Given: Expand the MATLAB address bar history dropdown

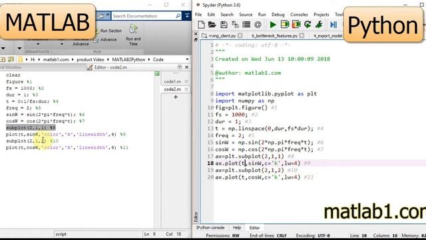Looking at the screenshot, I should pos(187,59).
